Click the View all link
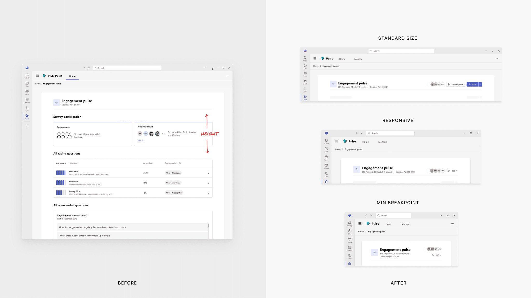The height and width of the screenshot is (298, 531). point(141,141)
